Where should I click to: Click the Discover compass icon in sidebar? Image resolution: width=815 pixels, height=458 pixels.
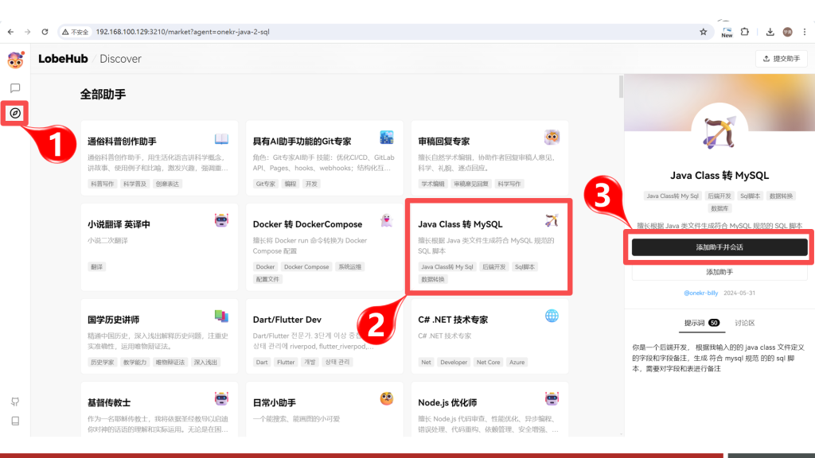click(x=15, y=114)
